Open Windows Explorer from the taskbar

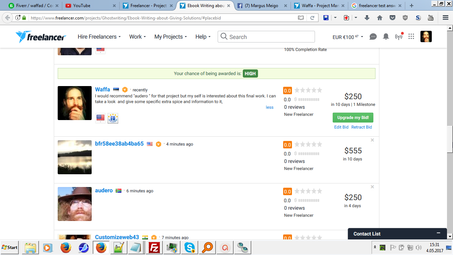coord(30,248)
